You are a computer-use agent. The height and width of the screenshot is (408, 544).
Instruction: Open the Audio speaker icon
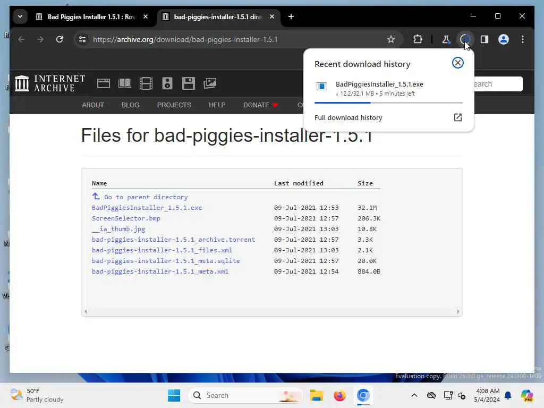167,83
